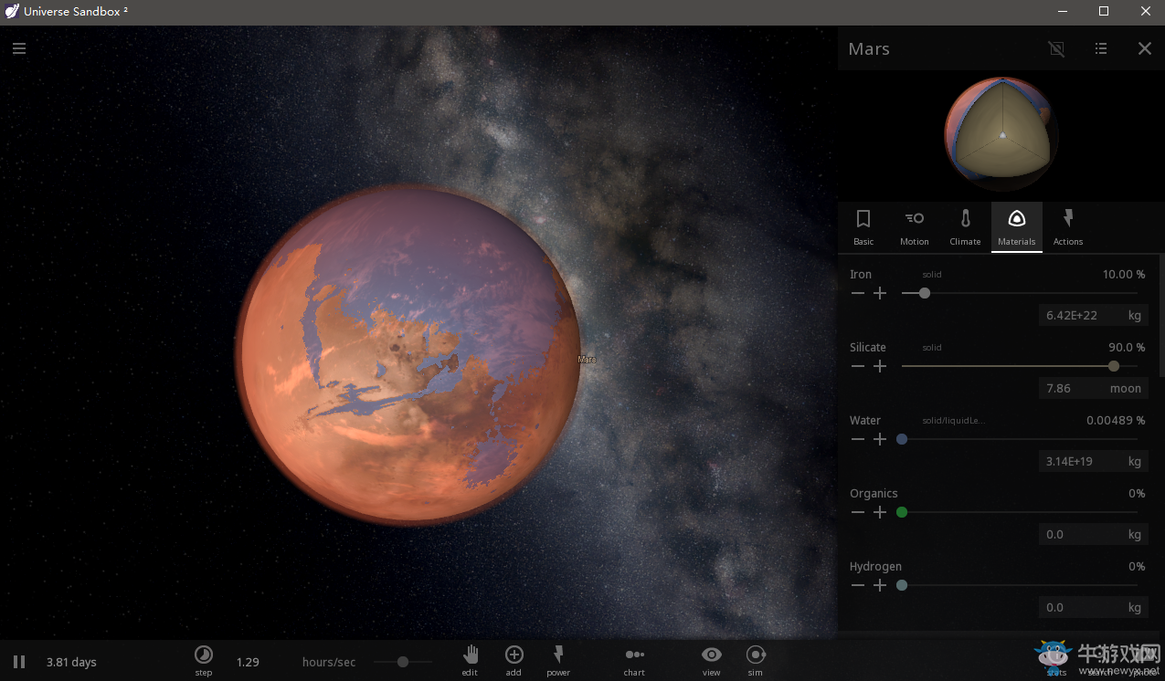
Task: Change the Iron mass unit kg
Action: point(1135,315)
